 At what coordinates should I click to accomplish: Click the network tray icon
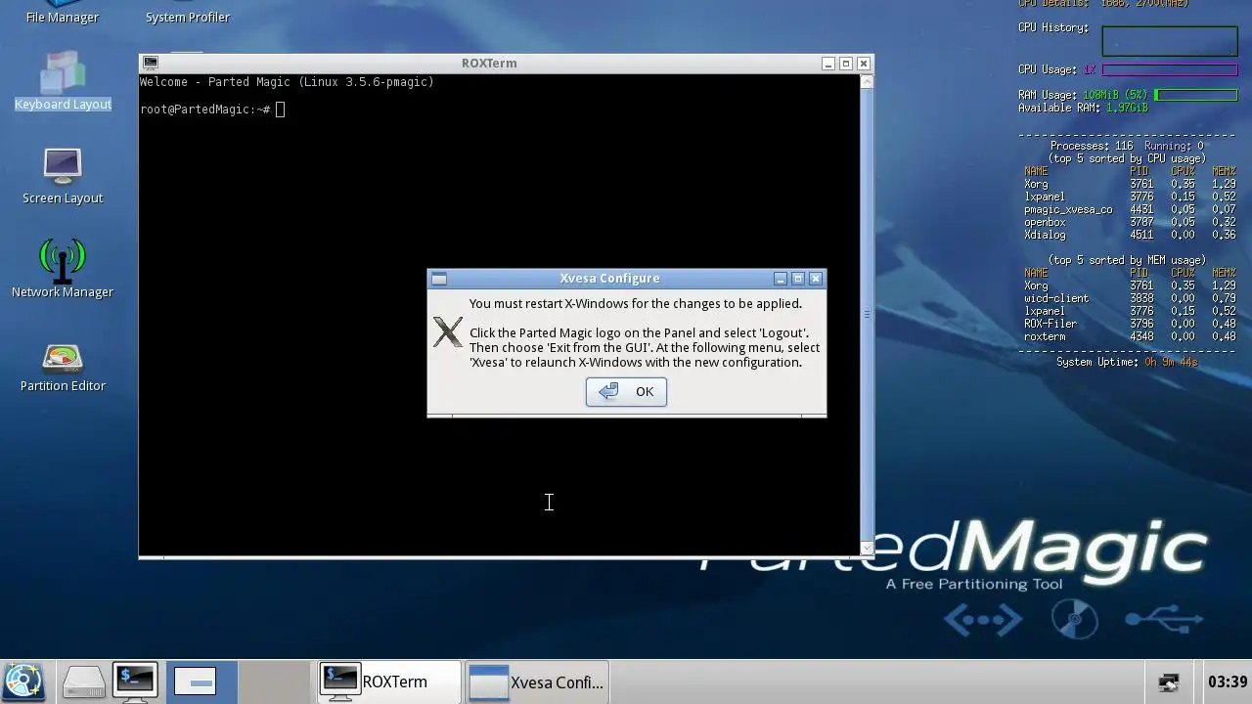pyautogui.click(x=1169, y=682)
